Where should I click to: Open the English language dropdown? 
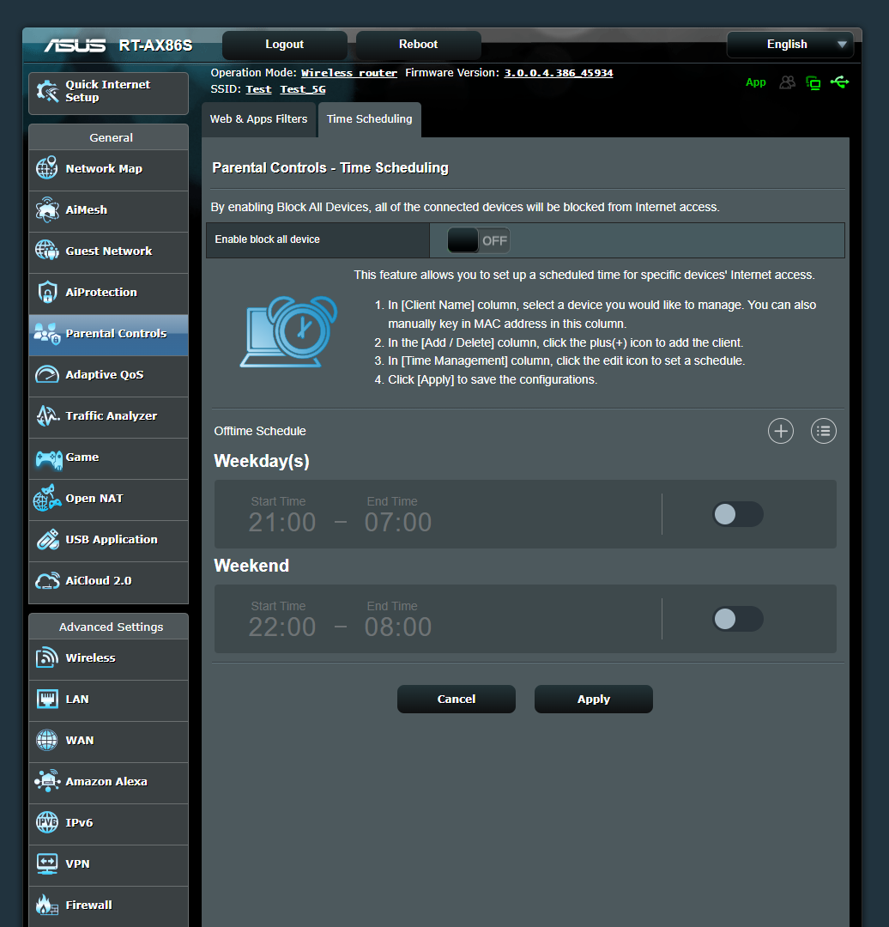coord(789,44)
